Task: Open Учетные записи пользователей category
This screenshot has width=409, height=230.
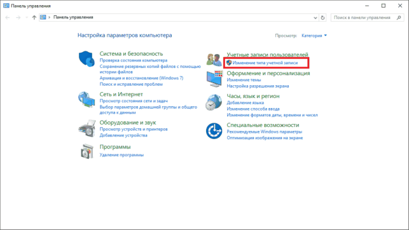Action: (267, 55)
